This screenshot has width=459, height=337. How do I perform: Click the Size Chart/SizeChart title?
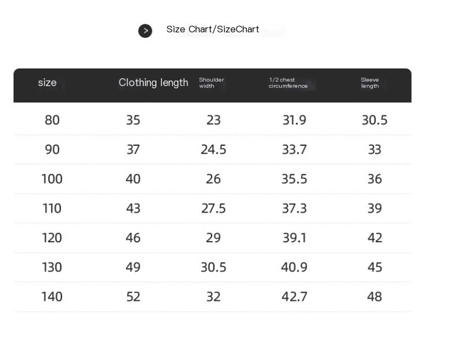pyautogui.click(x=212, y=30)
